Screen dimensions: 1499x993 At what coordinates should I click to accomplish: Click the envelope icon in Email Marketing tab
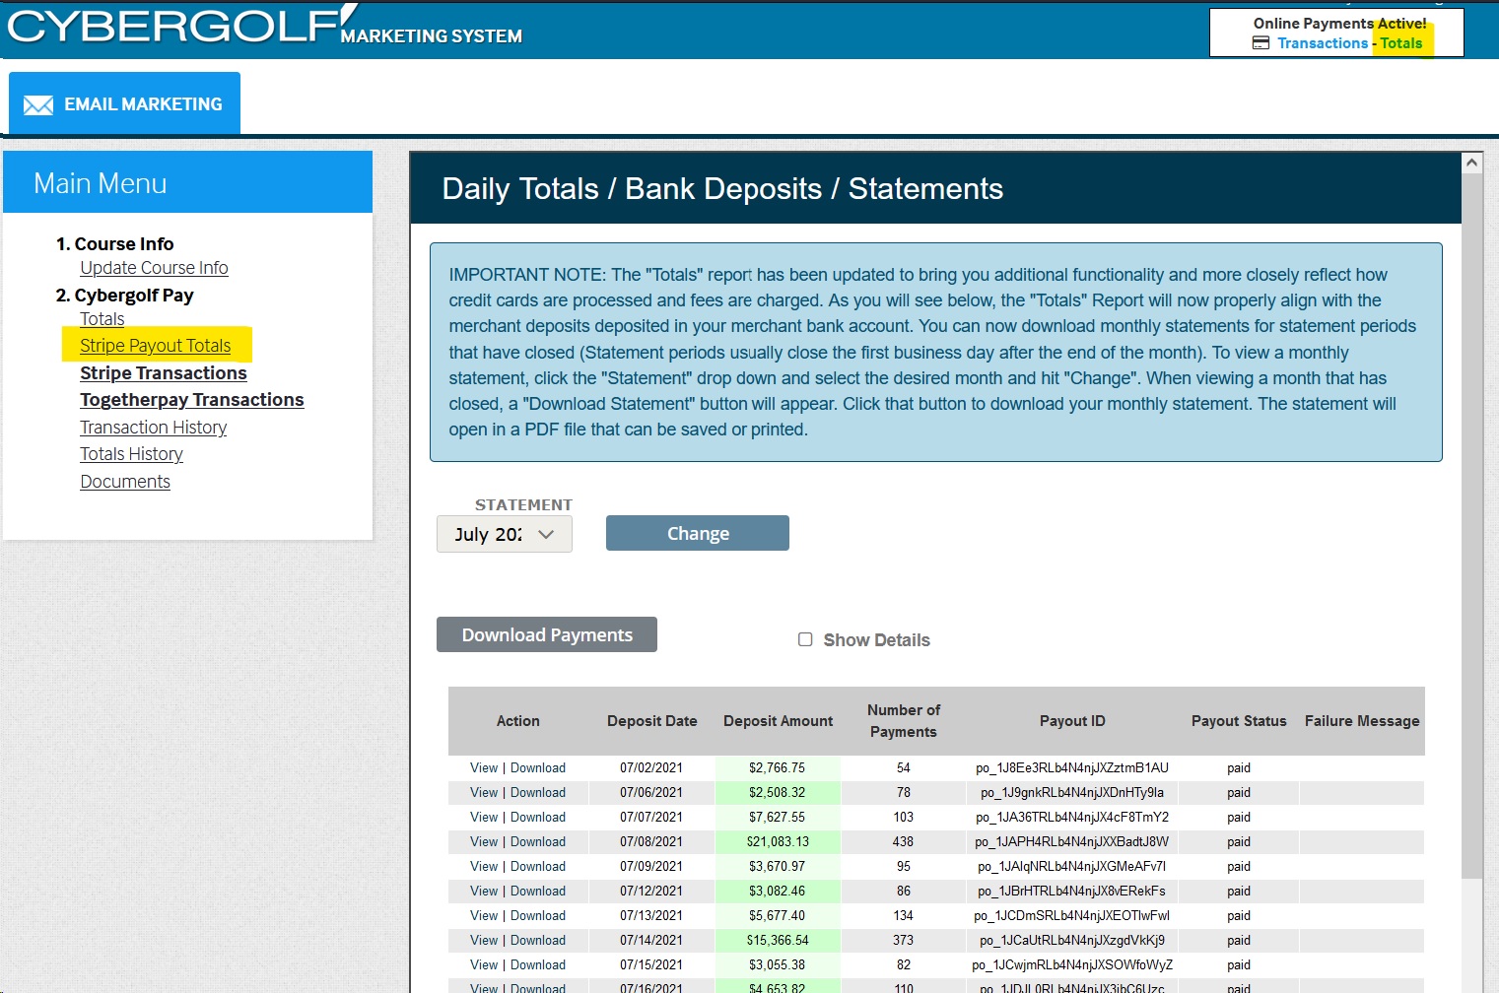pos(38,105)
